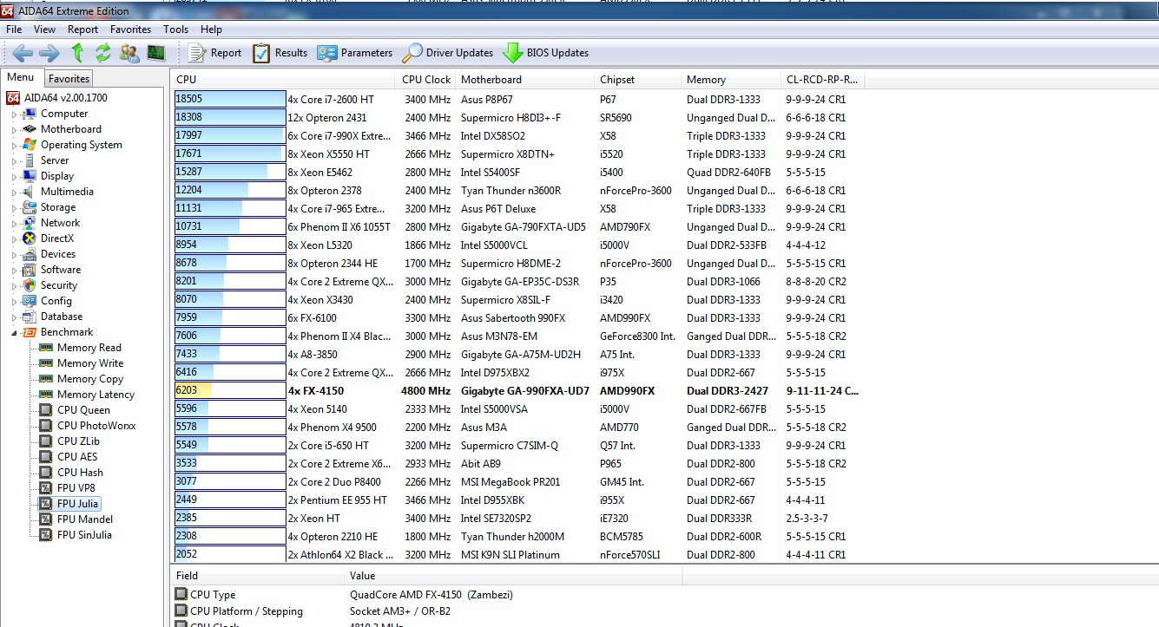Select the FPU VP8 benchmark
The image size is (1159, 627).
(76, 488)
